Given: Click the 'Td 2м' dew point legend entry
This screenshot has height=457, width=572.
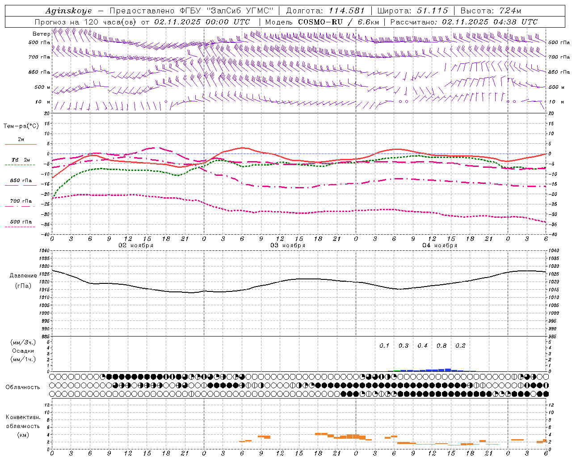Looking at the screenshot, I should (x=21, y=160).
